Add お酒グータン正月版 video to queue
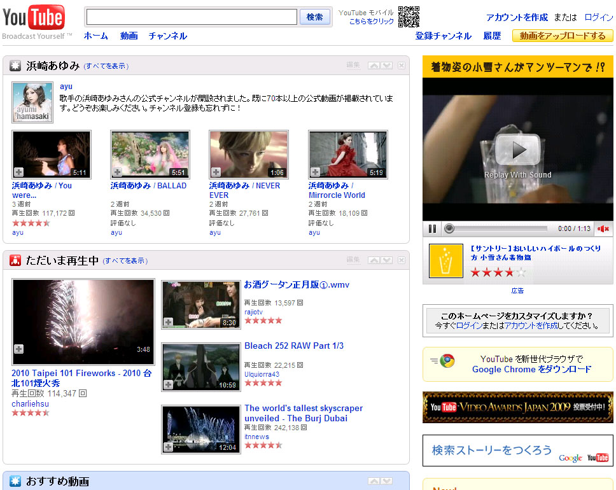 pos(168,322)
